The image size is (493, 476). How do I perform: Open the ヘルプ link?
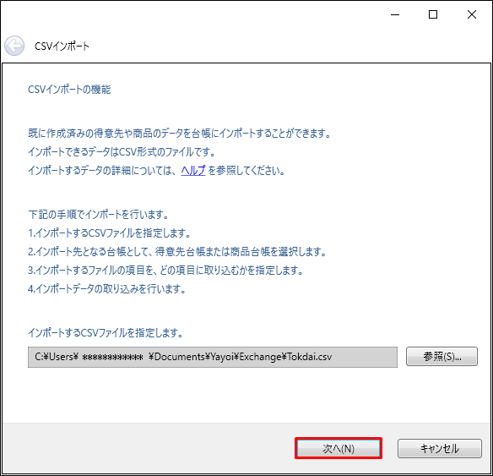coord(193,170)
